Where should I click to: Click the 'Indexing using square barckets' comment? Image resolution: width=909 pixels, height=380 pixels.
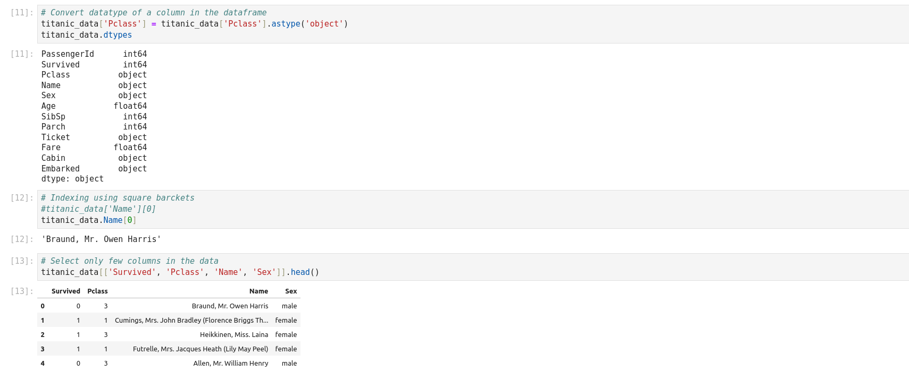click(x=117, y=198)
